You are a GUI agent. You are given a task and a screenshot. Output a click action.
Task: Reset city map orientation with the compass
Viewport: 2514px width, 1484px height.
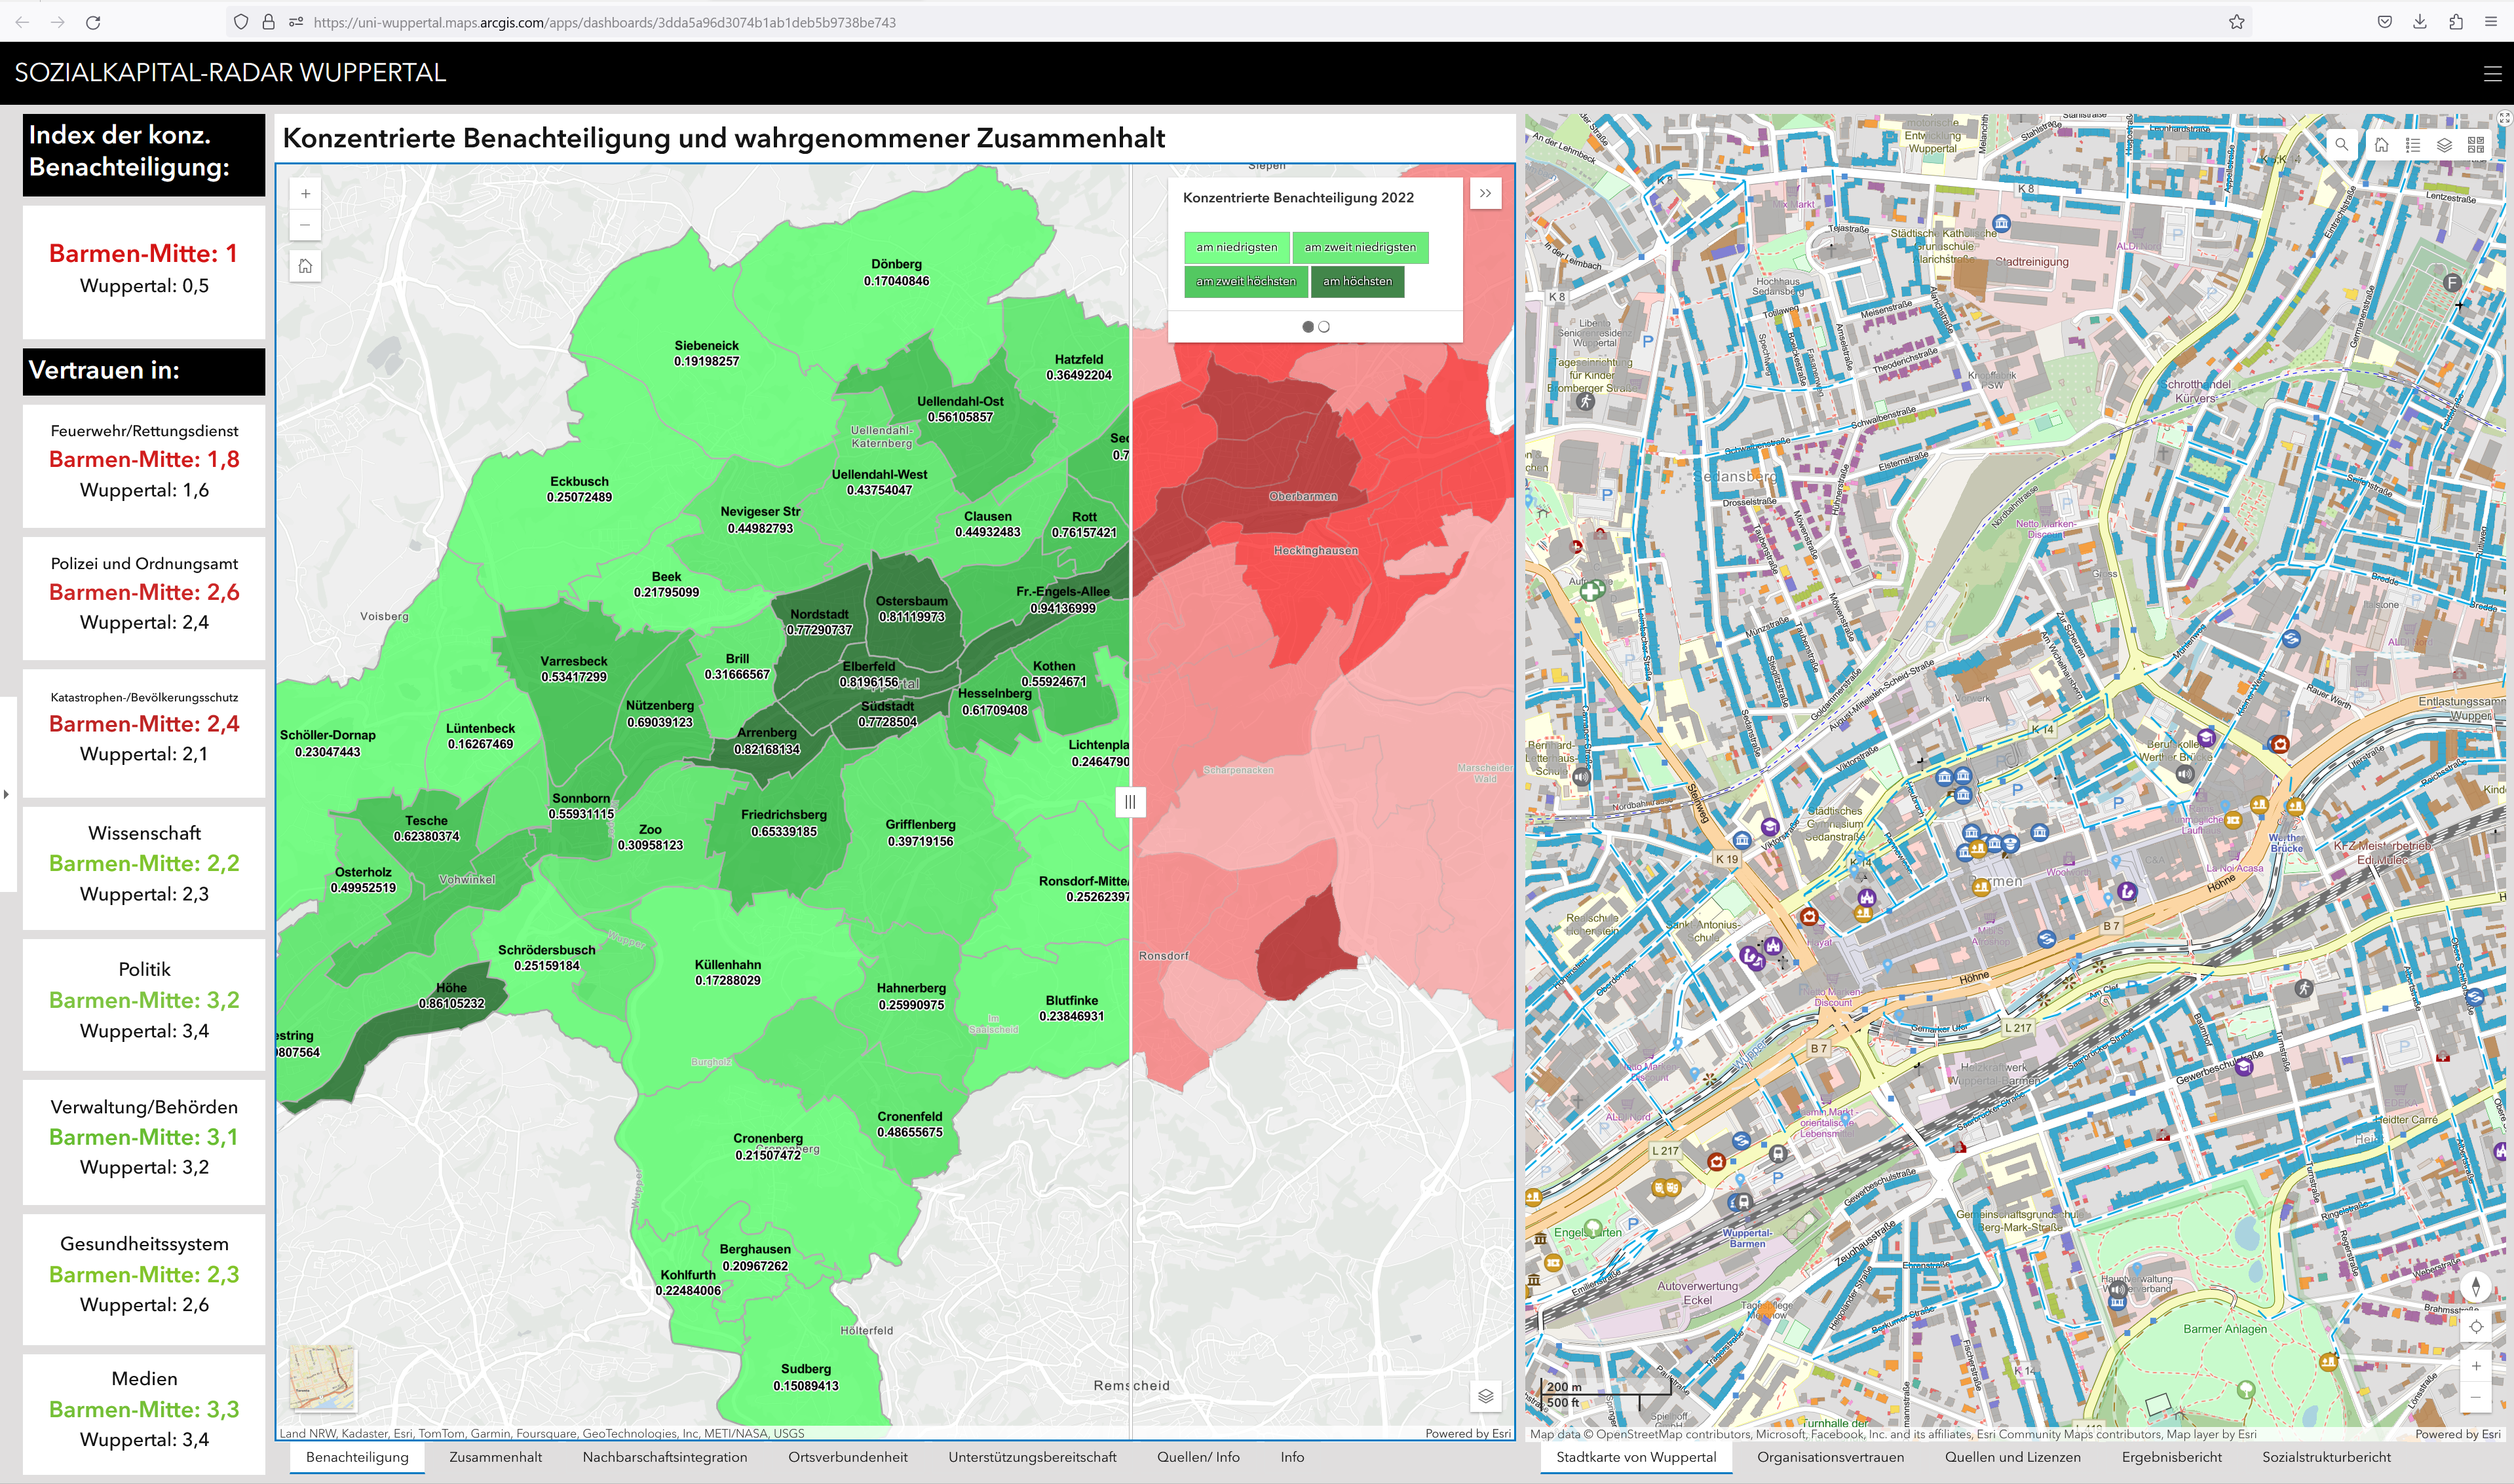(x=2475, y=1287)
